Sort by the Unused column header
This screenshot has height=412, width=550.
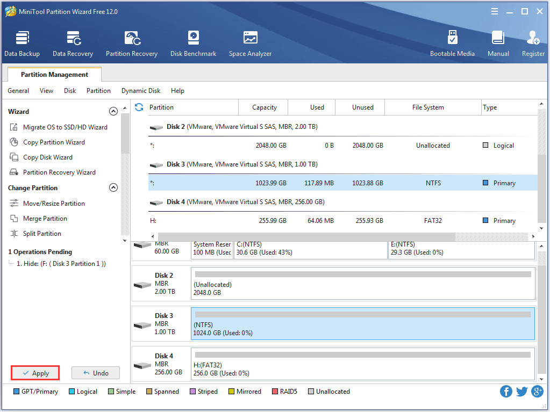pyautogui.click(x=360, y=107)
